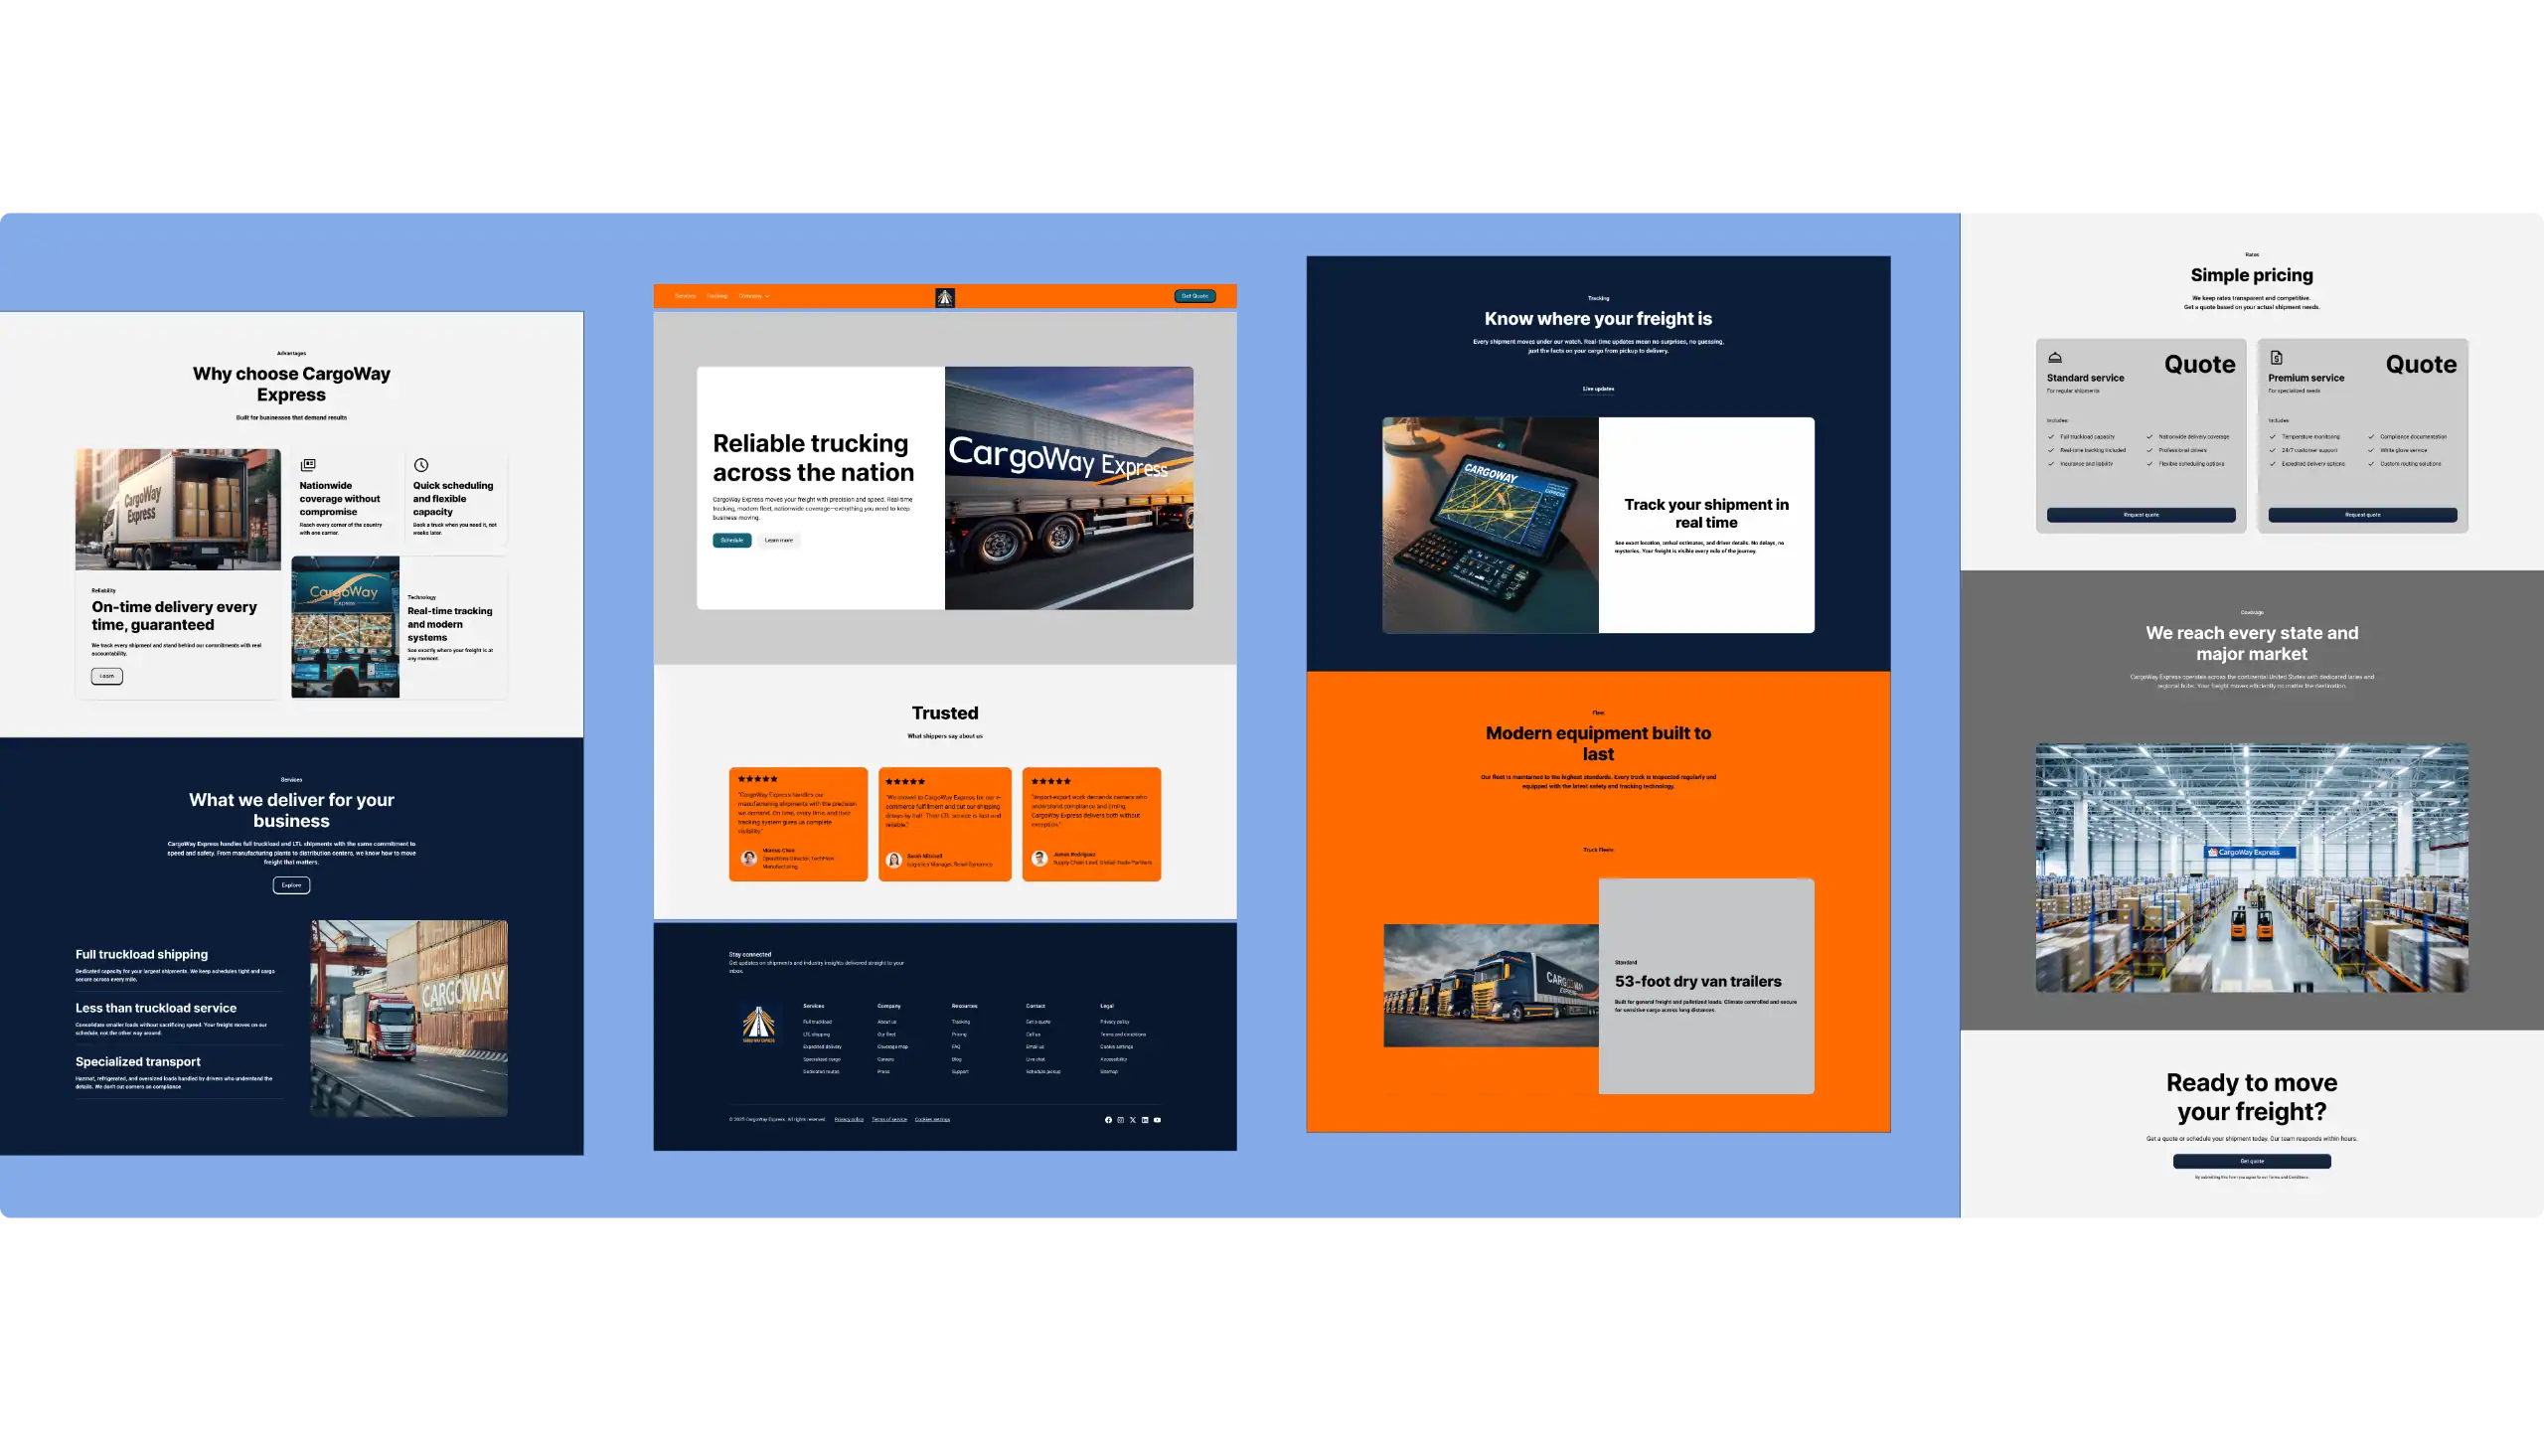The image size is (2544, 1431).
Task: Select the Truck Fleets tab in the orange section
Action: [x=1598, y=851]
